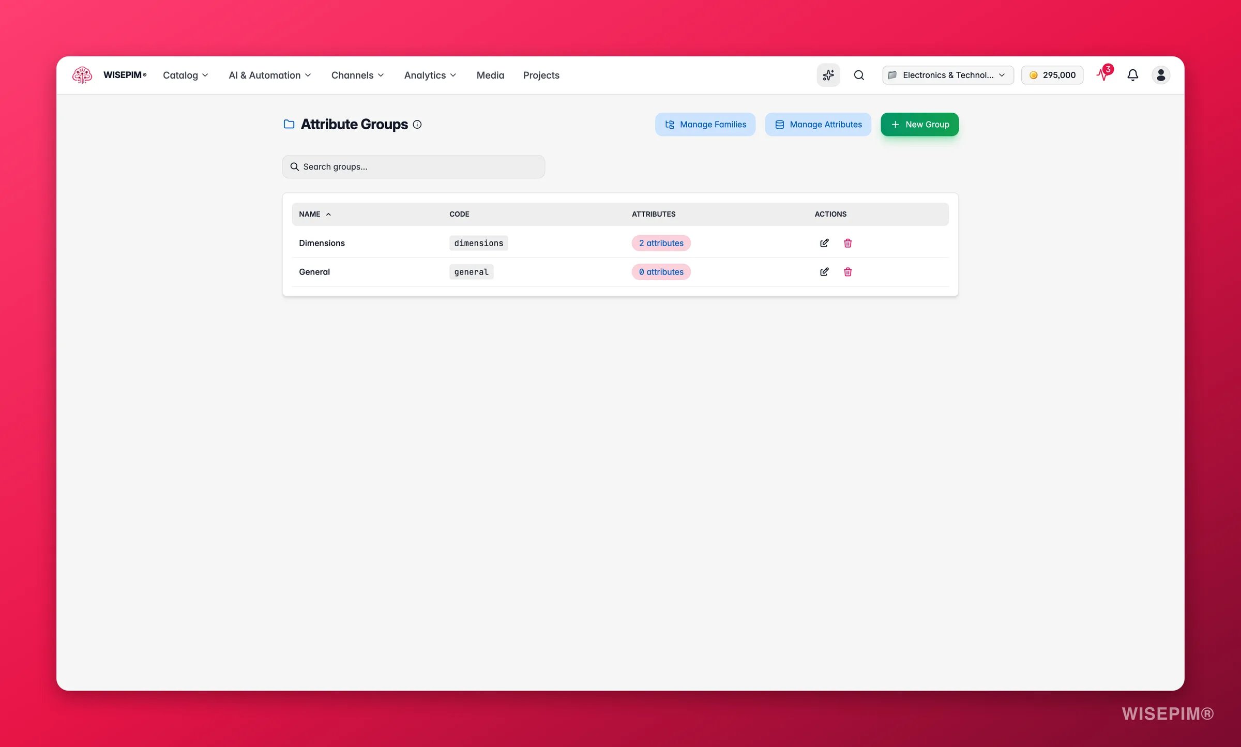The height and width of the screenshot is (747, 1241).
Task: Create a New Group
Action: [x=919, y=125]
